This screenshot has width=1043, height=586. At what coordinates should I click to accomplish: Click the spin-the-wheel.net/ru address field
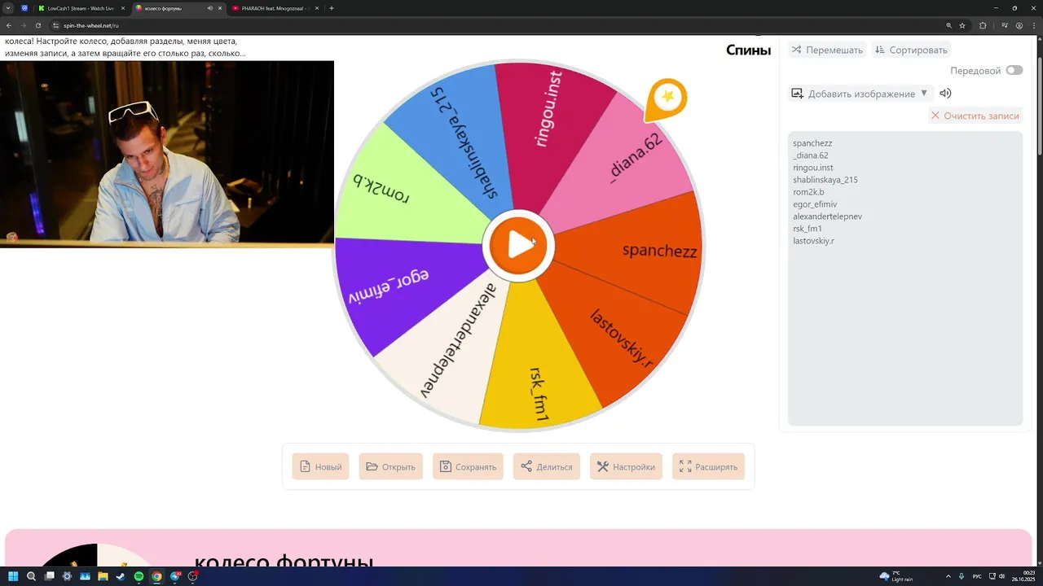coord(91,25)
